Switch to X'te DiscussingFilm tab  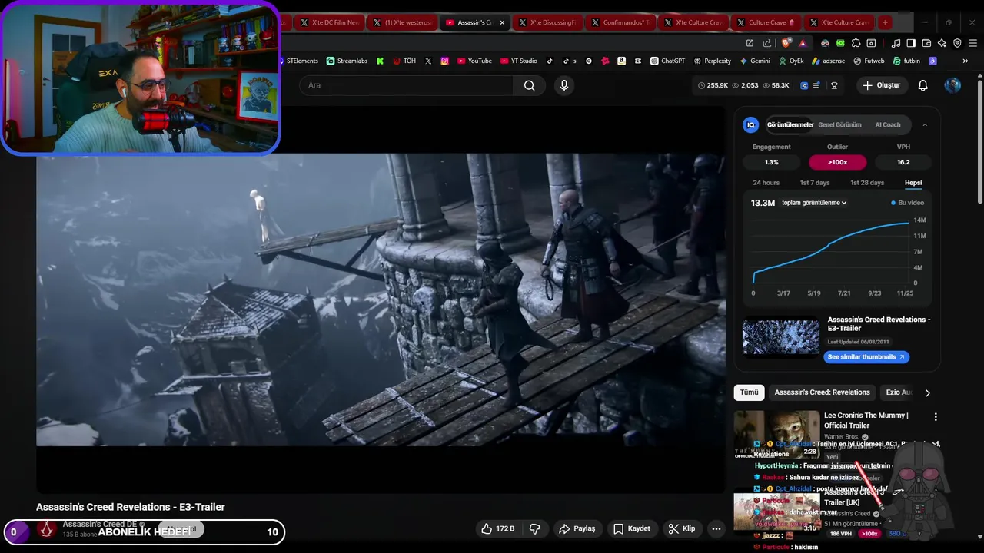click(547, 22)
